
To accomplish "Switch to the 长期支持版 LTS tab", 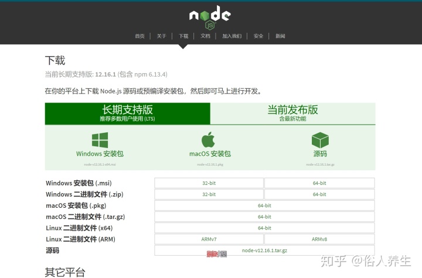I will coord(128,114).
